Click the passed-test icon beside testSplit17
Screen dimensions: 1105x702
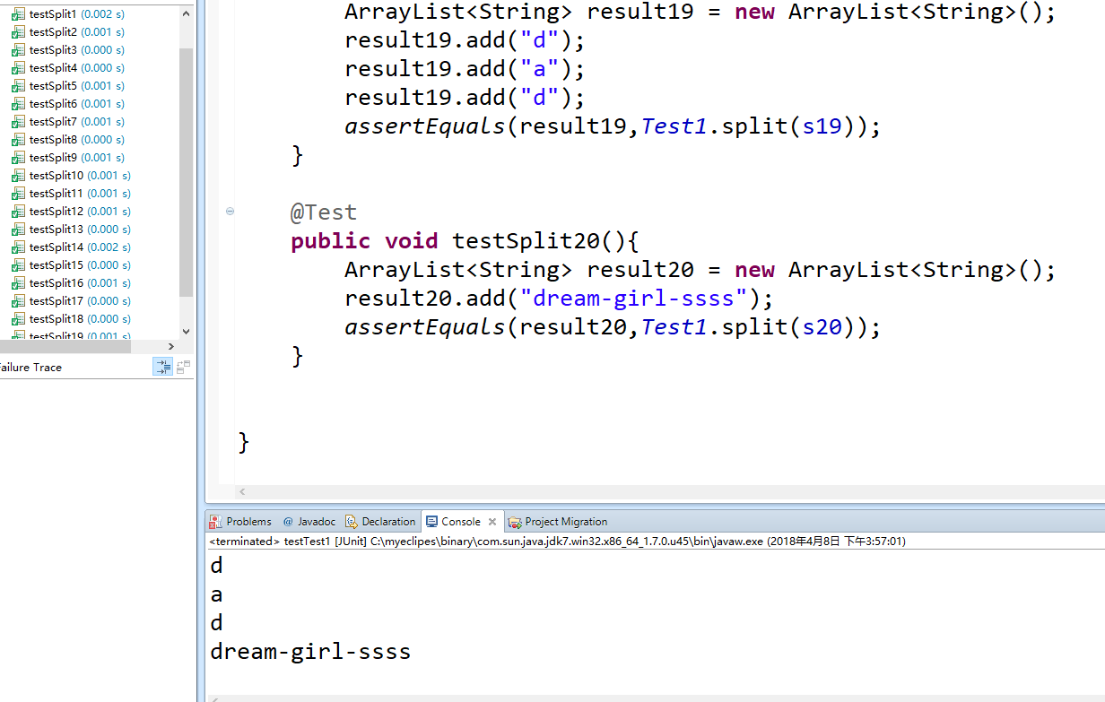click(18, 301)
